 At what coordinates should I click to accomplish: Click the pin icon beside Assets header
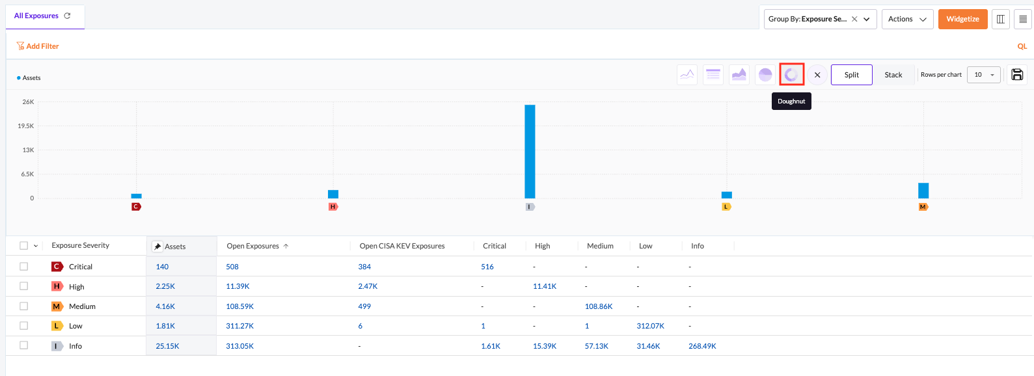point(157,247)
